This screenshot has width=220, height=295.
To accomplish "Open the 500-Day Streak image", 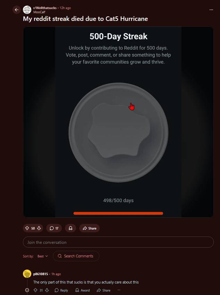I will (118, 122).
